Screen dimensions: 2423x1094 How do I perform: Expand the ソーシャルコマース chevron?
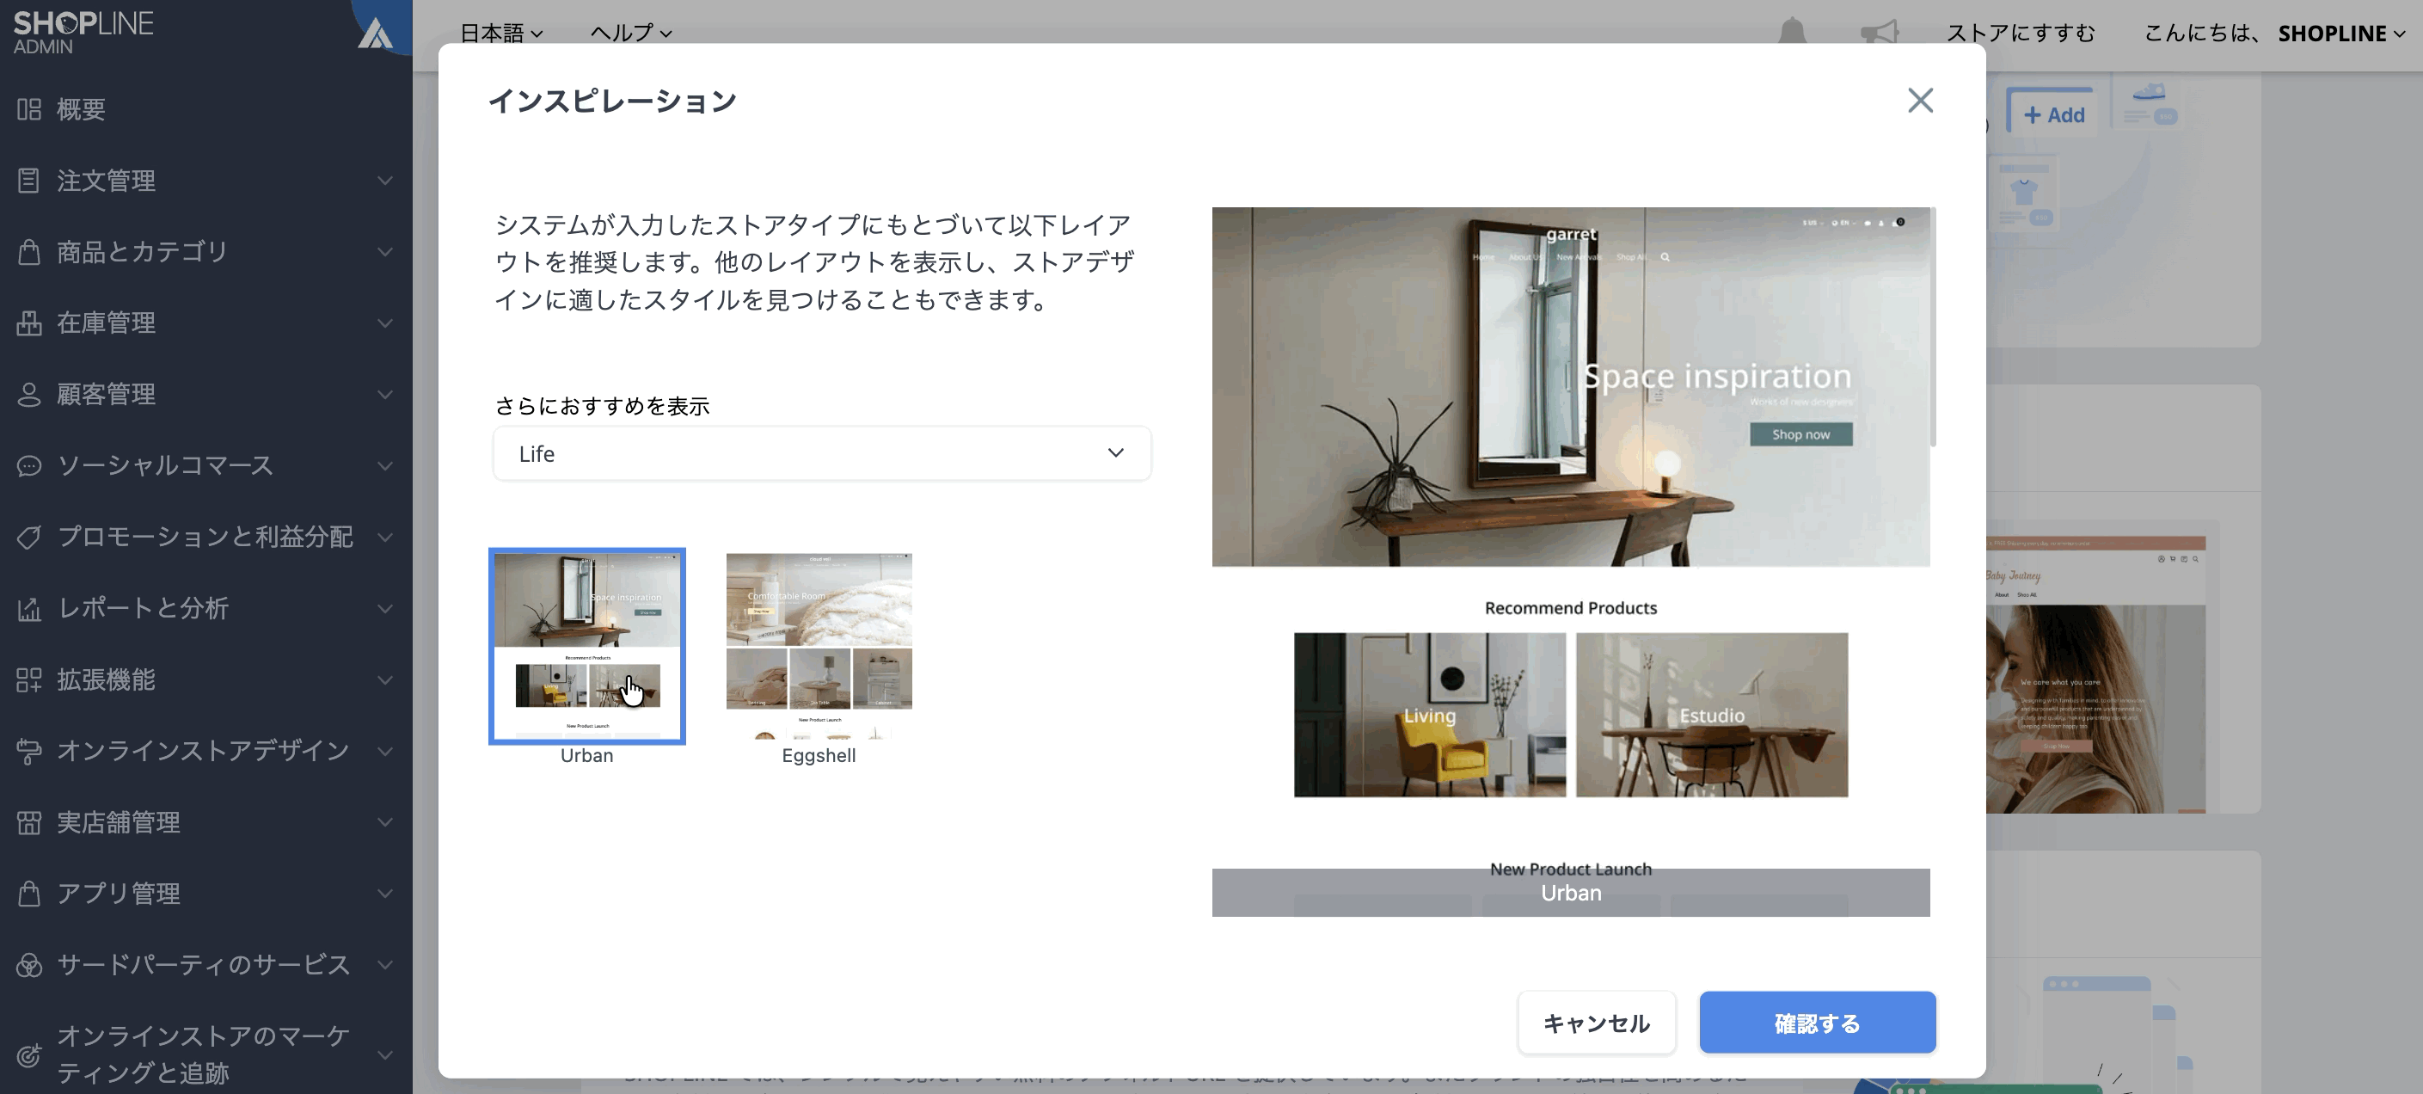[x=384, y=465]
